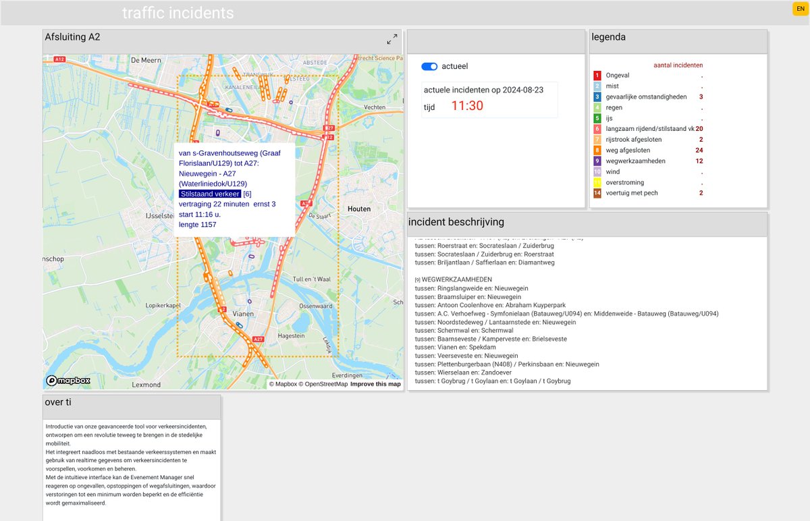This screenshot has width=810, height=521.
Task: Switch language with the EN button
Action: coord(801,9)
